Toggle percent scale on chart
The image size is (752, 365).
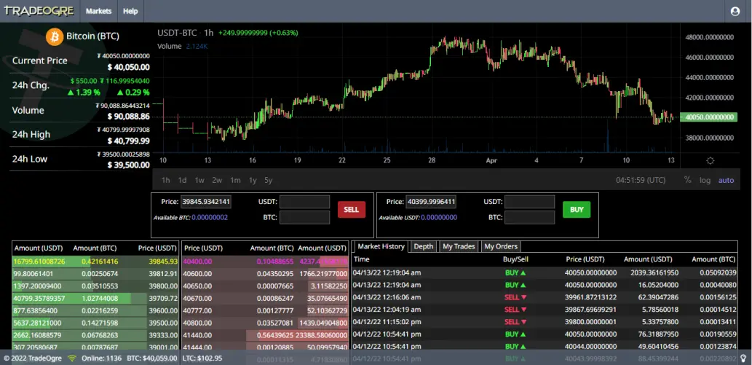687,180
